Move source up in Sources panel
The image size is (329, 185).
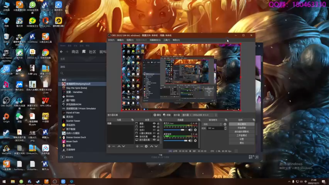(151, 146)
